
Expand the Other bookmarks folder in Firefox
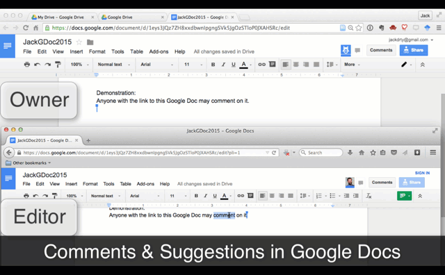28,162
